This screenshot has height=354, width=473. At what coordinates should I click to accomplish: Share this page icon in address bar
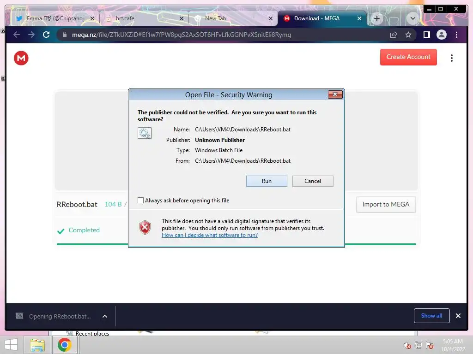394,35
